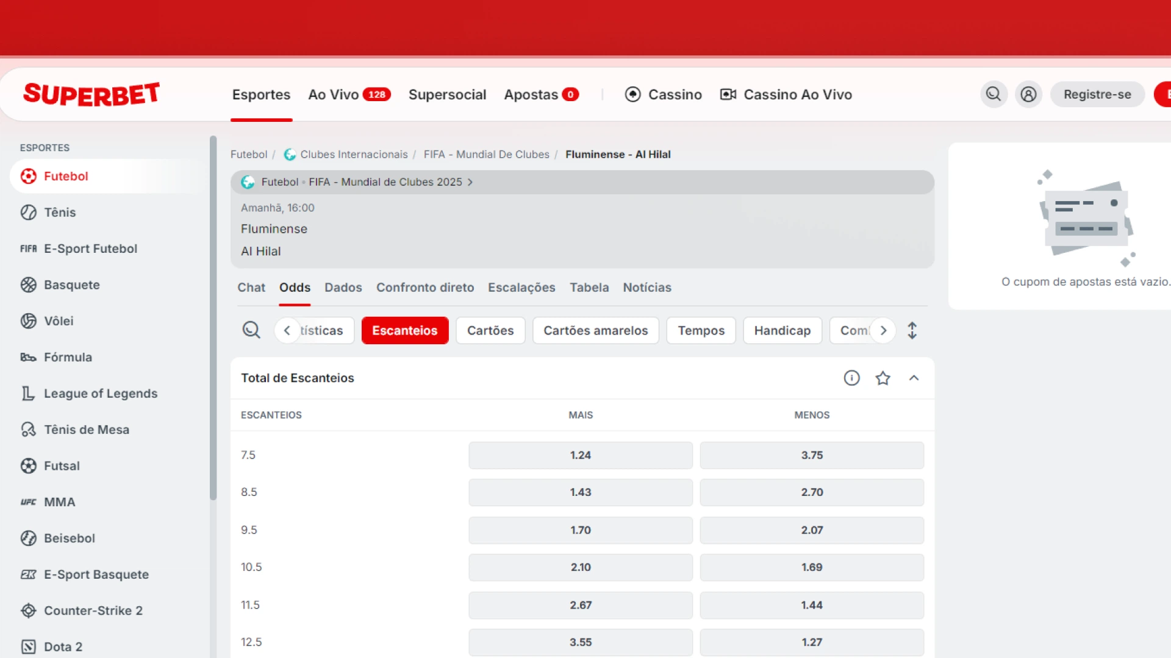The image size is (1171, 658).
Task: Select the Escanteios filter chip
Action: 405,330
